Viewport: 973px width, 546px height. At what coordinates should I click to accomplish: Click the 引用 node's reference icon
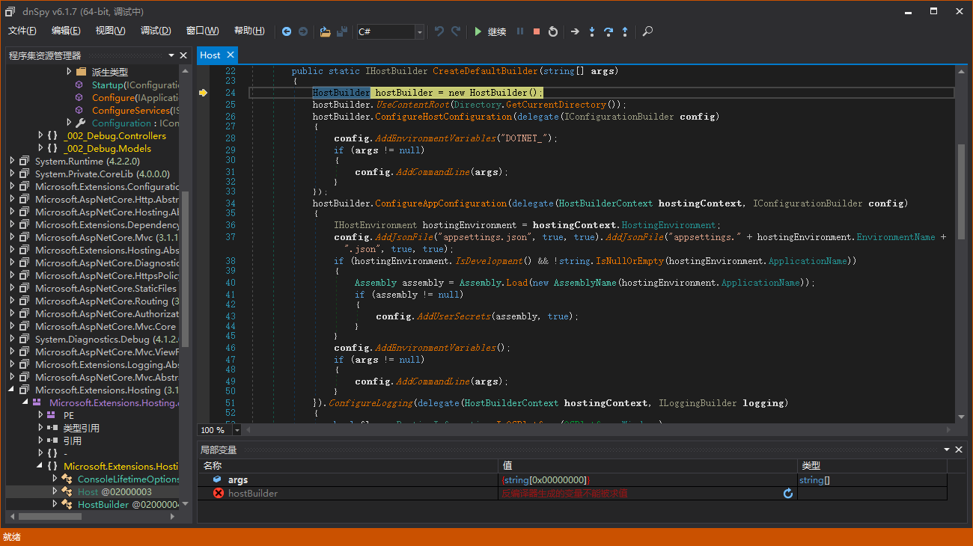(x=52, y=441)
